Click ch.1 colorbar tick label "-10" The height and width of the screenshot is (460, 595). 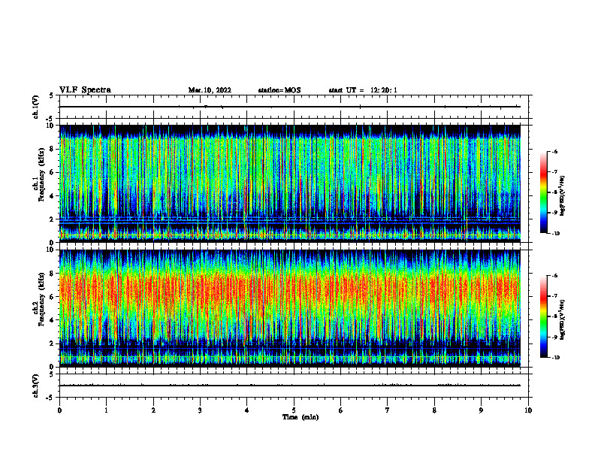556,234
